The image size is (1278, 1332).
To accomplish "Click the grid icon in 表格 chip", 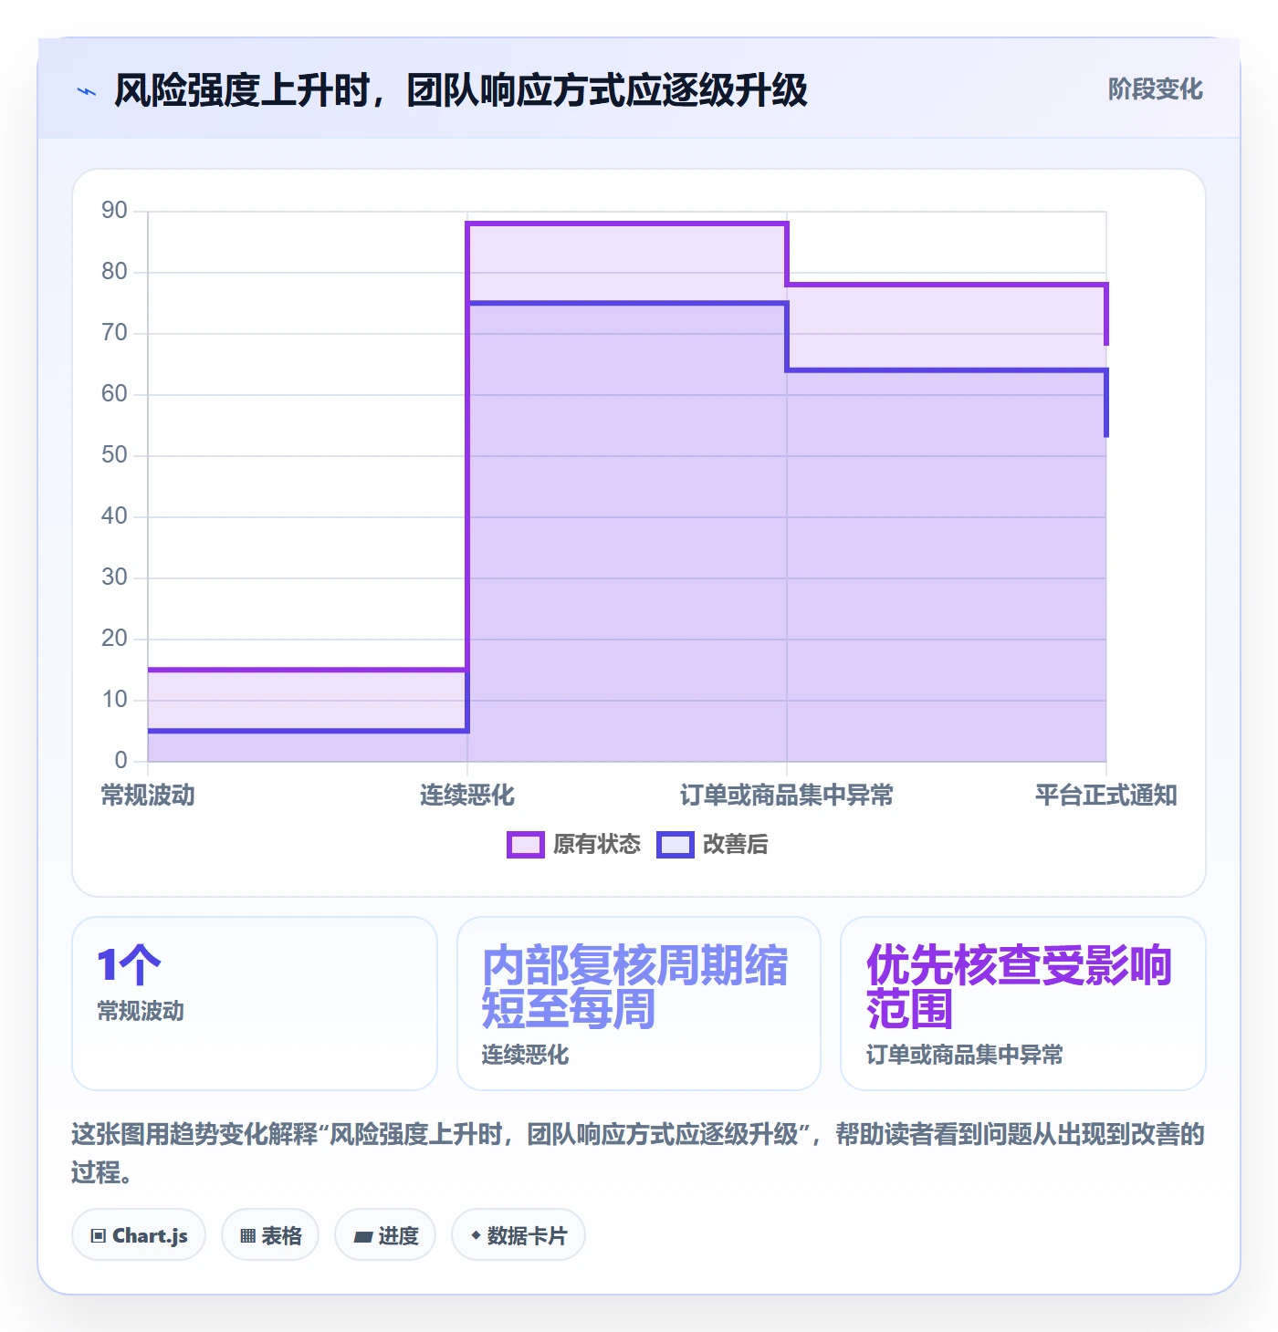I will tap(248, 1236).
